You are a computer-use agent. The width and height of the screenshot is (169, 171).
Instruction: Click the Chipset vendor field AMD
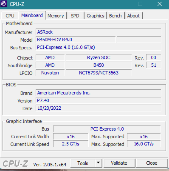50,57
